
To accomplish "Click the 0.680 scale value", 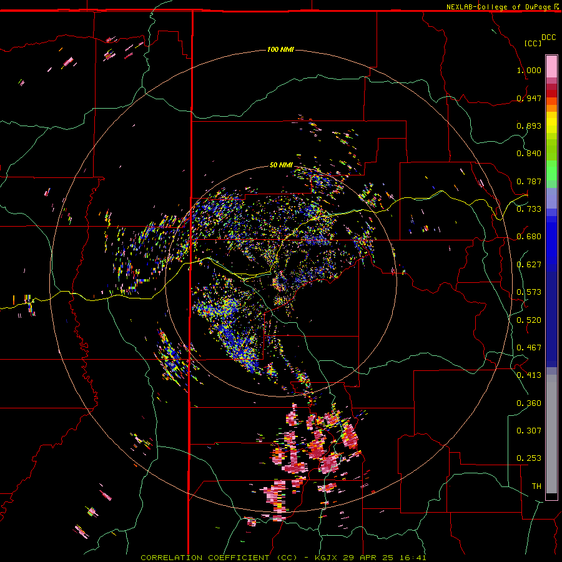I will pyautogui.click(x=529, y=237).
